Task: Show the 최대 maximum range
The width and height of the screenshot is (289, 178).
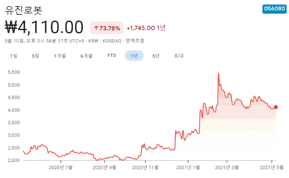Action: 179,56
